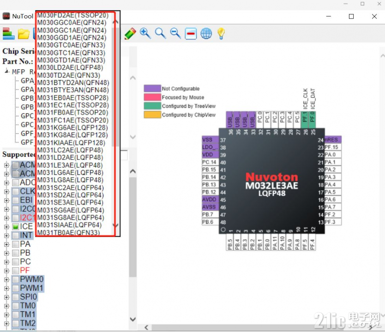Open the globe language icon
The height and width of the screenshot is (332, 385).
[206, 34]
